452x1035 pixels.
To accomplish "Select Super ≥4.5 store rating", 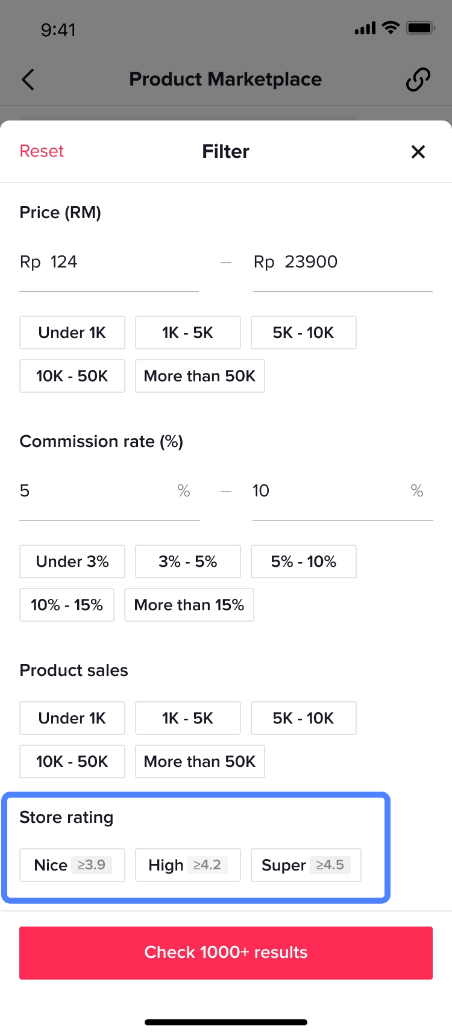I will click(306, 865).
